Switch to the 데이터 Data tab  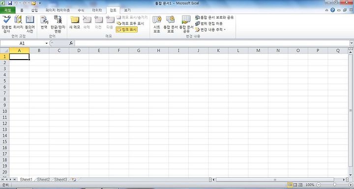coord(97,10)
